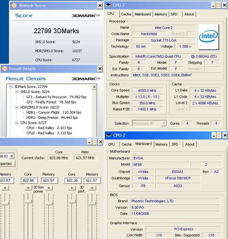228x239 pixels.
Task: Open the Processor #1 selection dropdown
Action: [164, 123]
